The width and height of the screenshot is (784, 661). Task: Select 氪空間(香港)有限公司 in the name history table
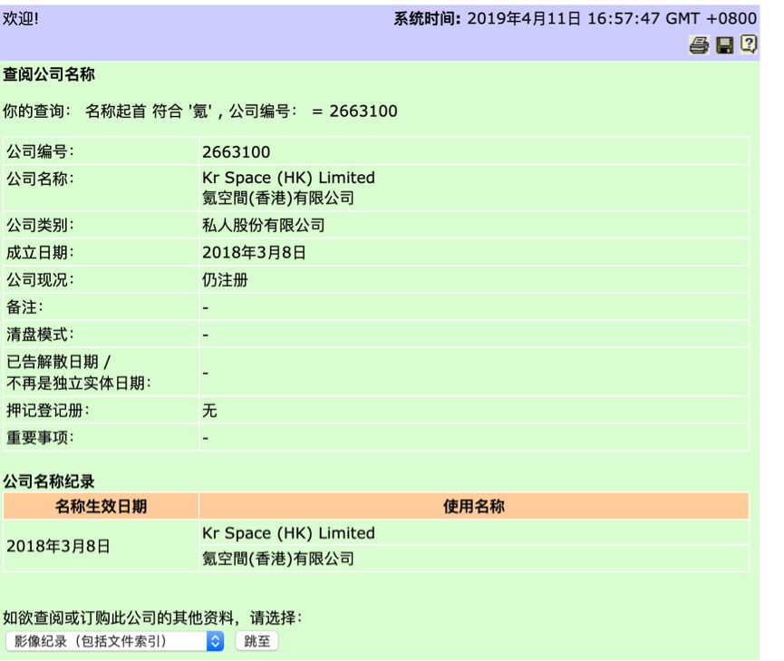pos(278,559)
